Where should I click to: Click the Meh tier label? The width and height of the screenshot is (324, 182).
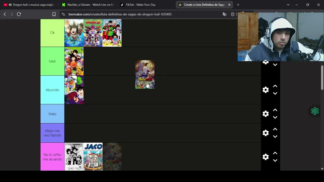(52, 61)
